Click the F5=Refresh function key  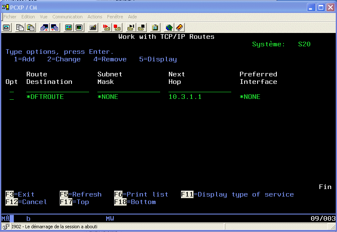click(81, 194)
